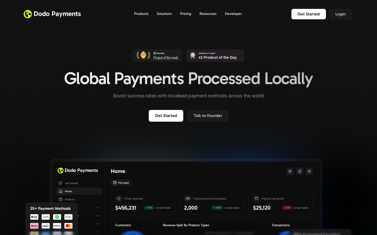Click the wallet icon beside Payout received
Viewport: 377px width, 235px height.
[257, 198]
